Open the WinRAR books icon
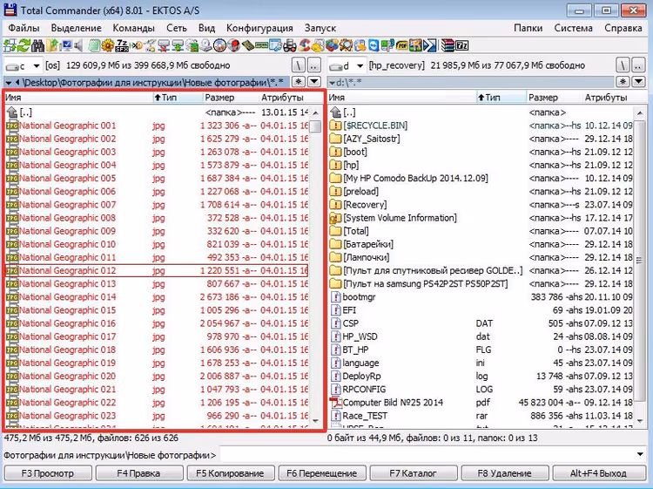Image resolution: width=653 pixels, height=489 pixels. click(448, 45)
